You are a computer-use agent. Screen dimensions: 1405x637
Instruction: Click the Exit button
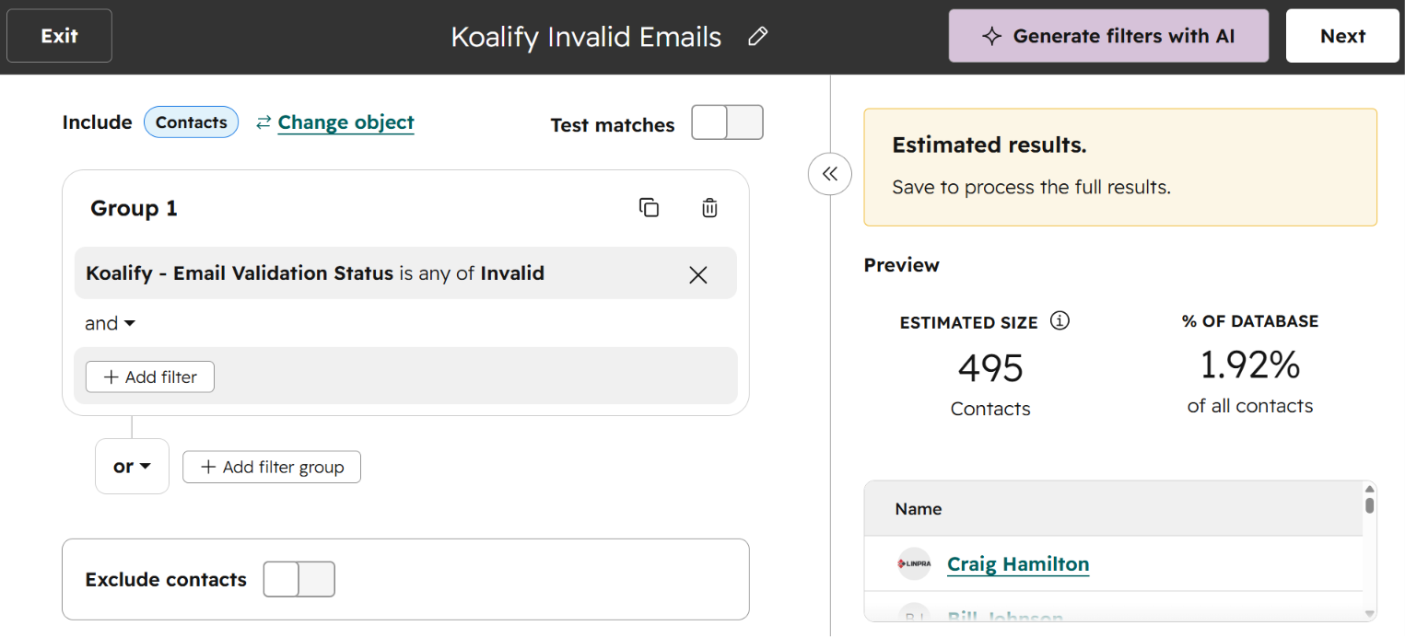coord(60,36)
